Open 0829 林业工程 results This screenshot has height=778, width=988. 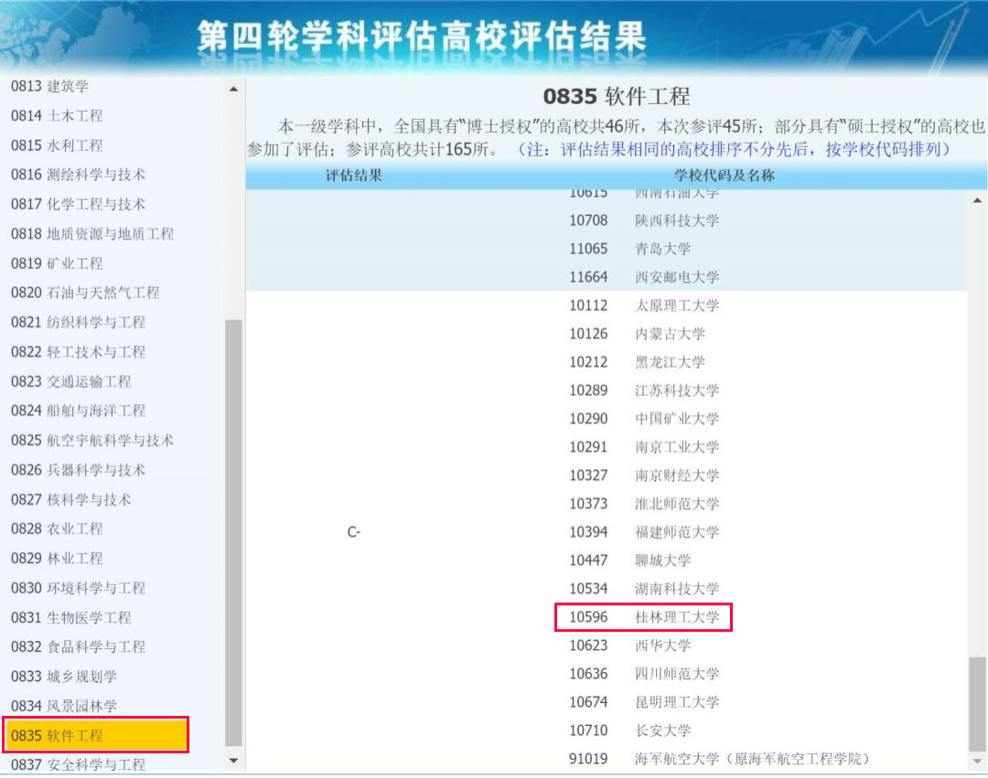57,558
